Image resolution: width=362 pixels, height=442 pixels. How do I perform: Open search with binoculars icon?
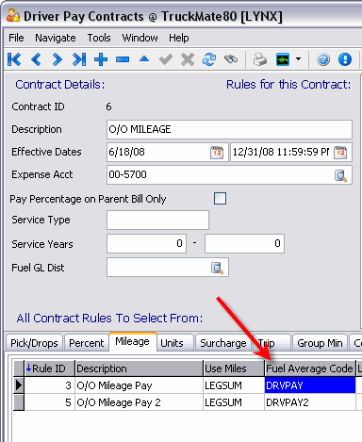[x=231, y=59]
